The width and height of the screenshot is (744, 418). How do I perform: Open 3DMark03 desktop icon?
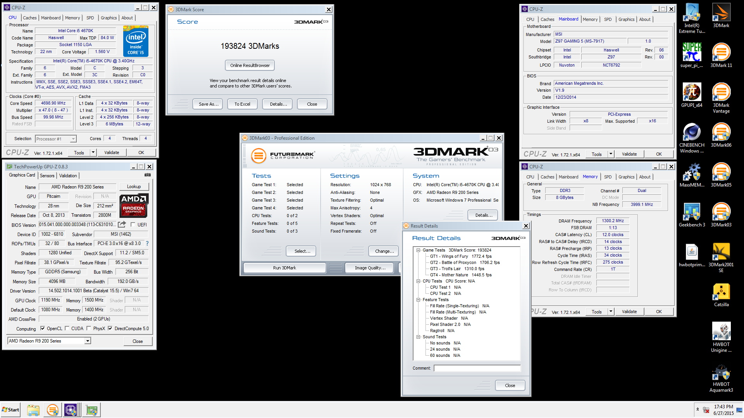721,215
